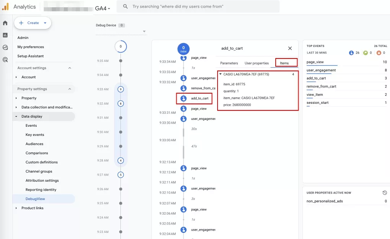Image resolution: width=390 pixels, height=239 pixels.
Task: Collapse the Property settings section
Action: pos(70,89)
